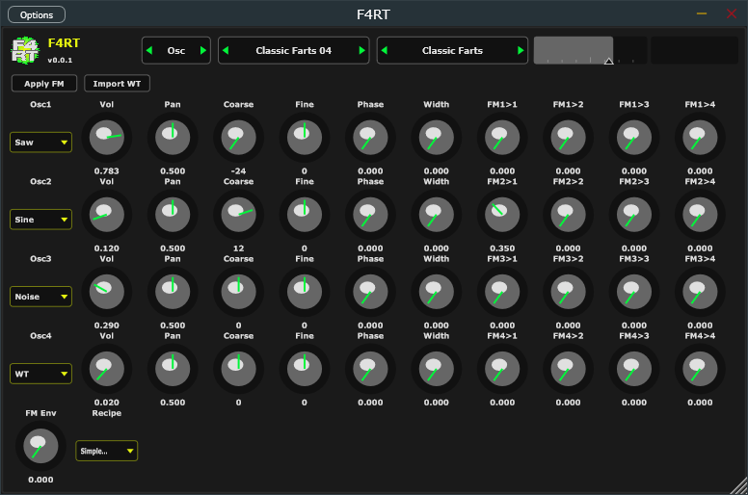Click the Osc1 Phase knob
748x495 pixels.
[371, 138]
